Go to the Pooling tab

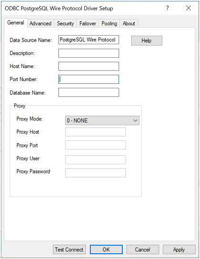click(109, 23)
